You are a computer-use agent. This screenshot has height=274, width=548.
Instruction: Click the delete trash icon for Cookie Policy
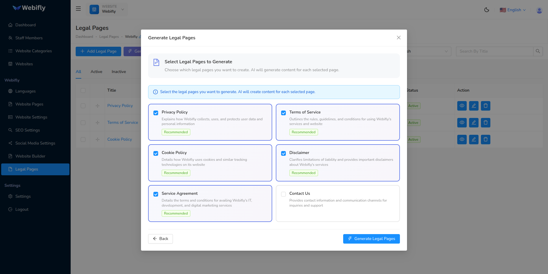[485, 139]
